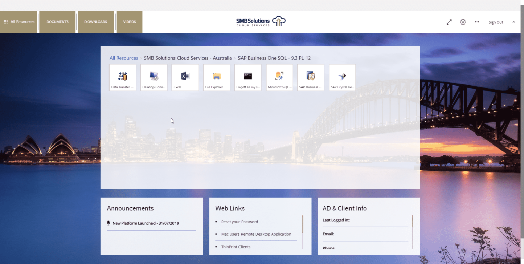This screenshot has height=264, width=524.
Task: Click the Web Links heading
Action: [230, 208]
